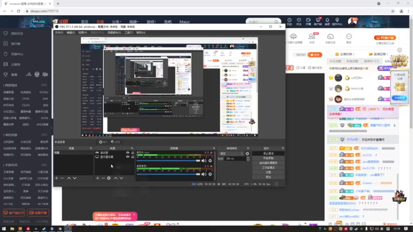This screenshot has width=413, height=232.
Task: Open the OBS Help menu
Action: click(x=140, y=32)
